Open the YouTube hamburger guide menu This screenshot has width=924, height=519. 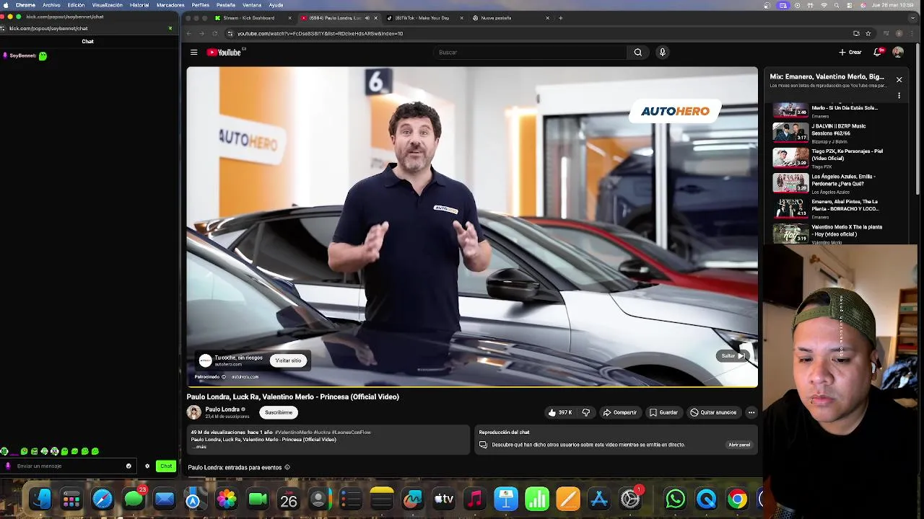[193, 52]
